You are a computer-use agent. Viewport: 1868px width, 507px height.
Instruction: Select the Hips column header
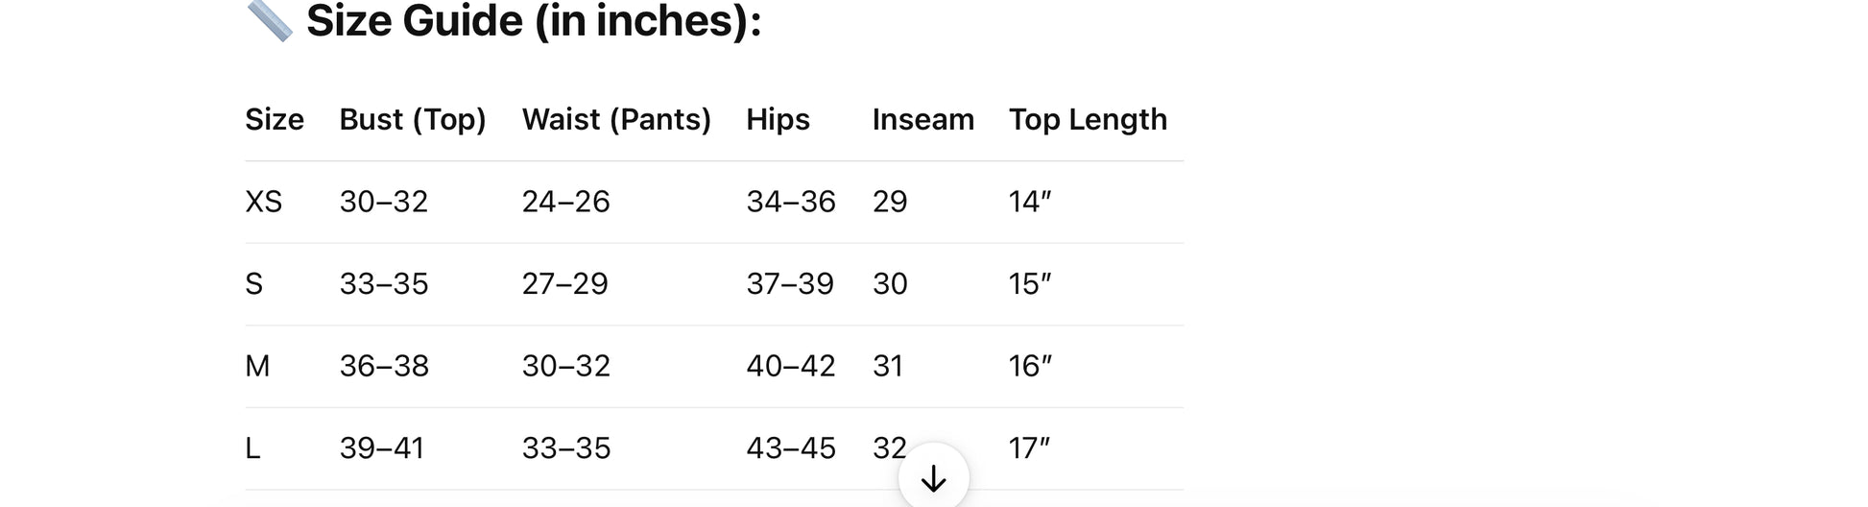778,119
